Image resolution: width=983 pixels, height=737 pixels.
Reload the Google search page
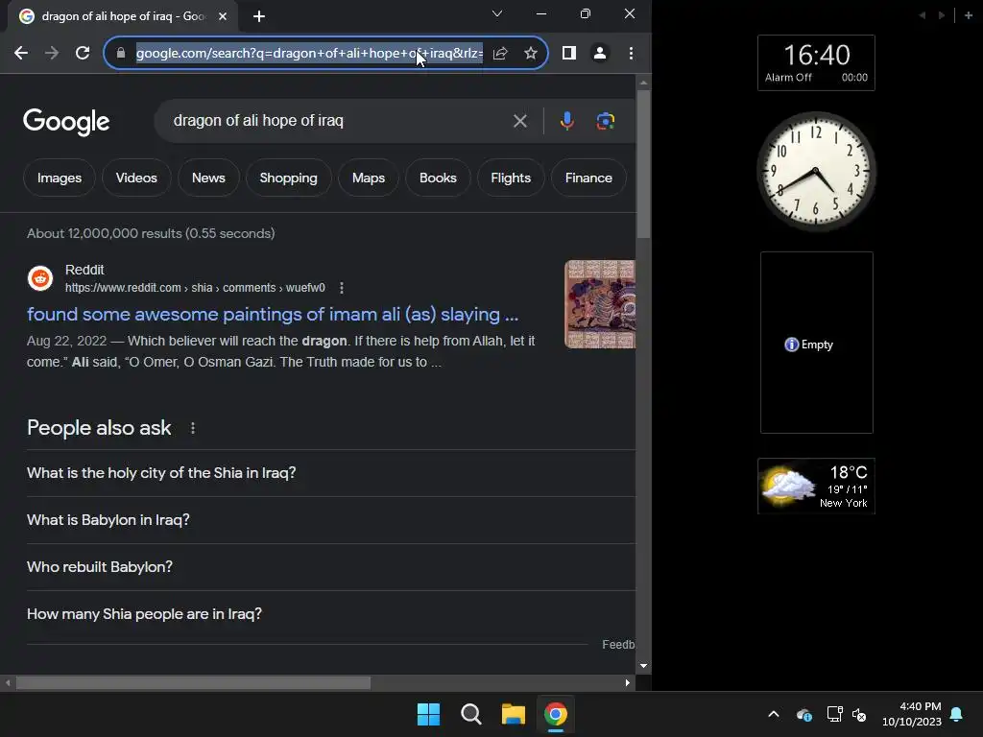point(83,54)
